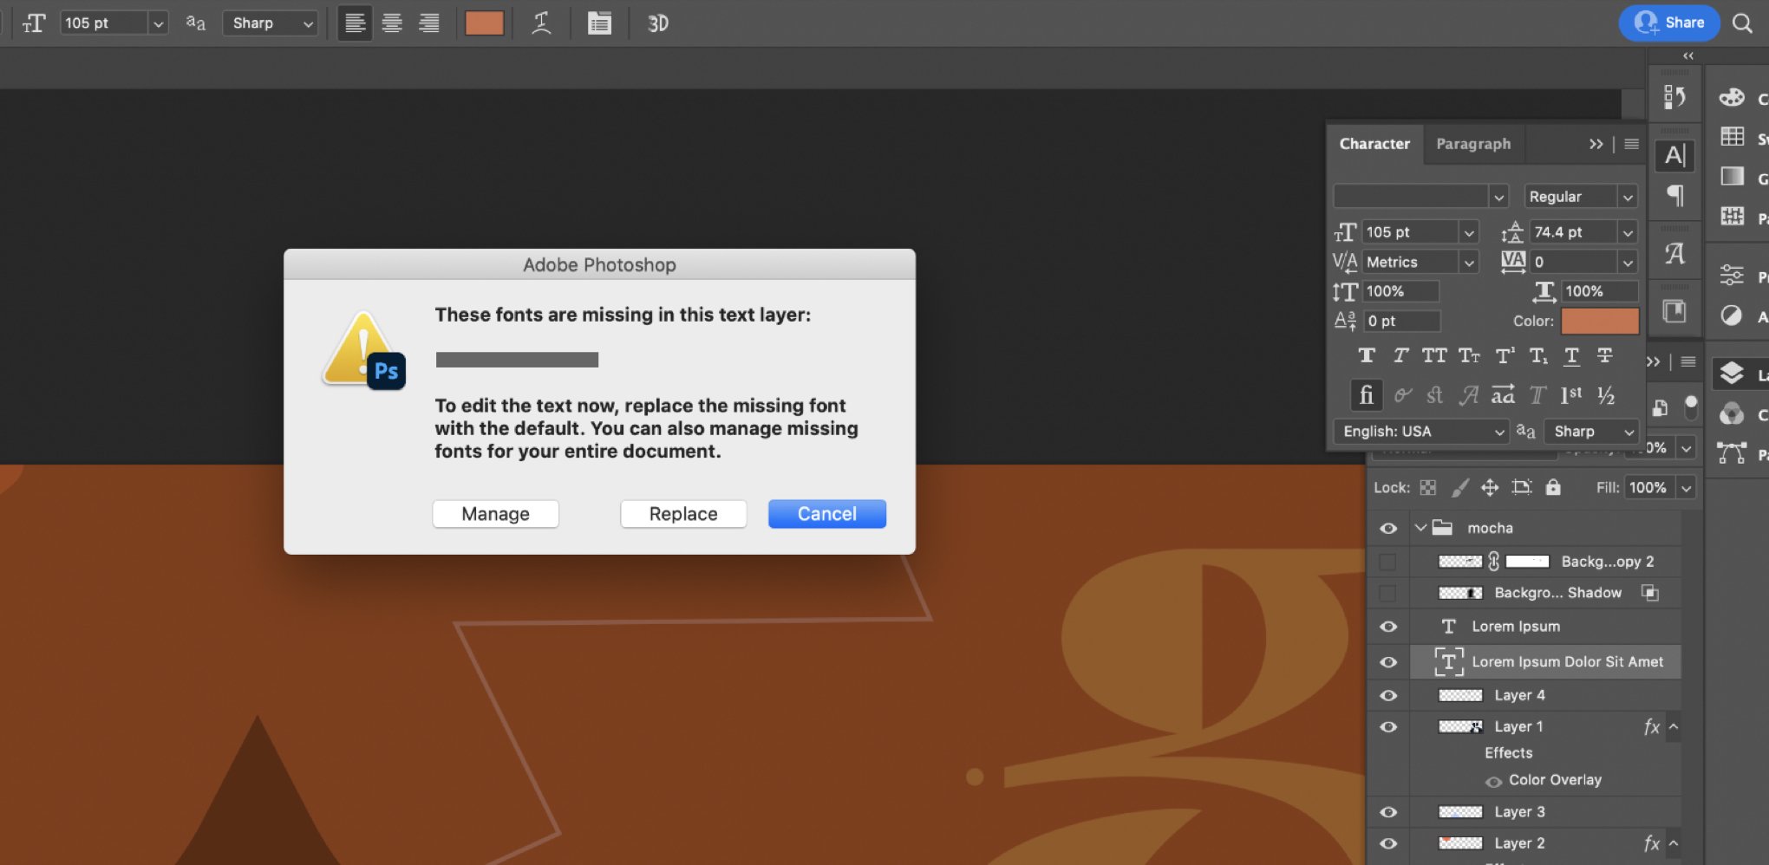The width and height of the screenshot is (1769, 865).
Task: Toggle visibility of Layer 4
Action: click(x=1388, y=694)
